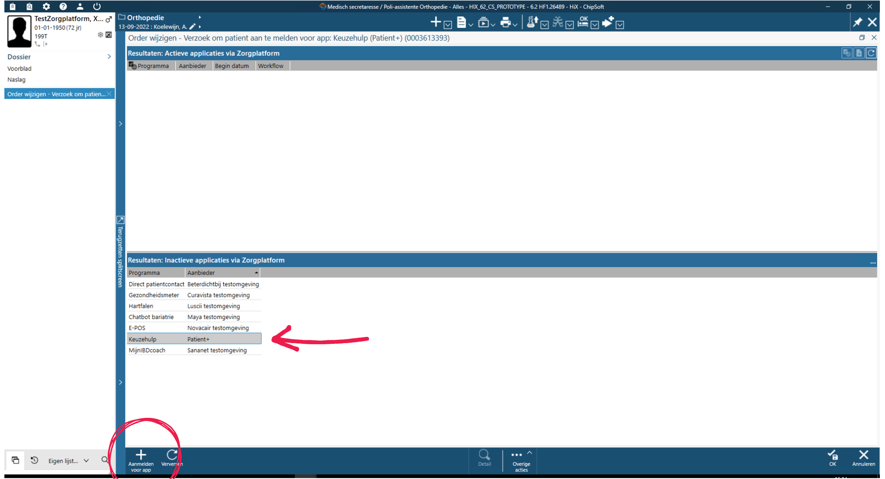Click the Annuleren button

click(x=863, y=458)
